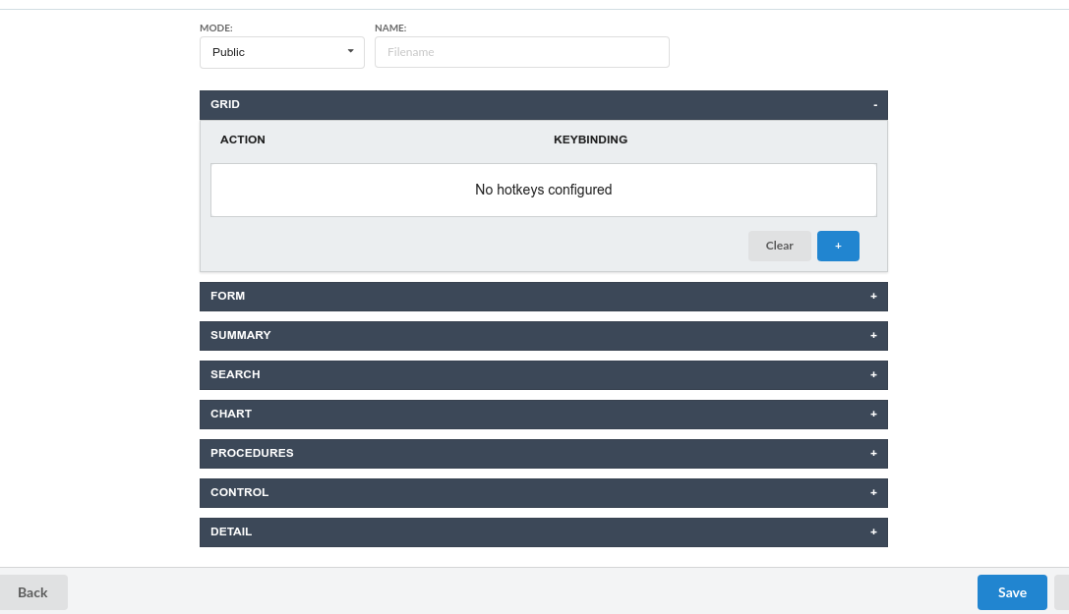Expand the Detail section plus icon
1069x614 pixels.
[873, 532]
